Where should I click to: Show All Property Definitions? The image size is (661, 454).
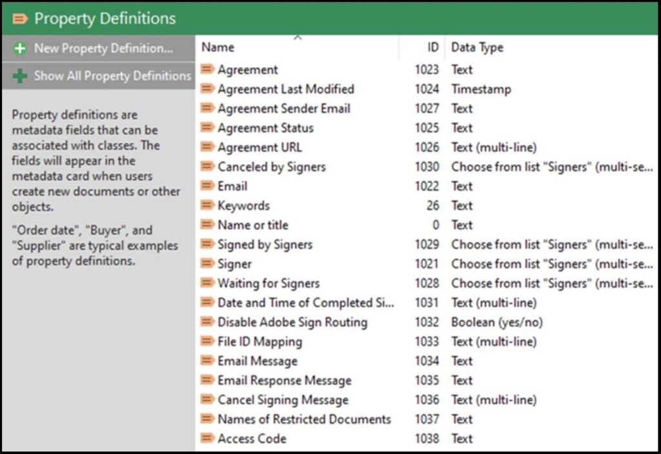(x=112, y=76)
